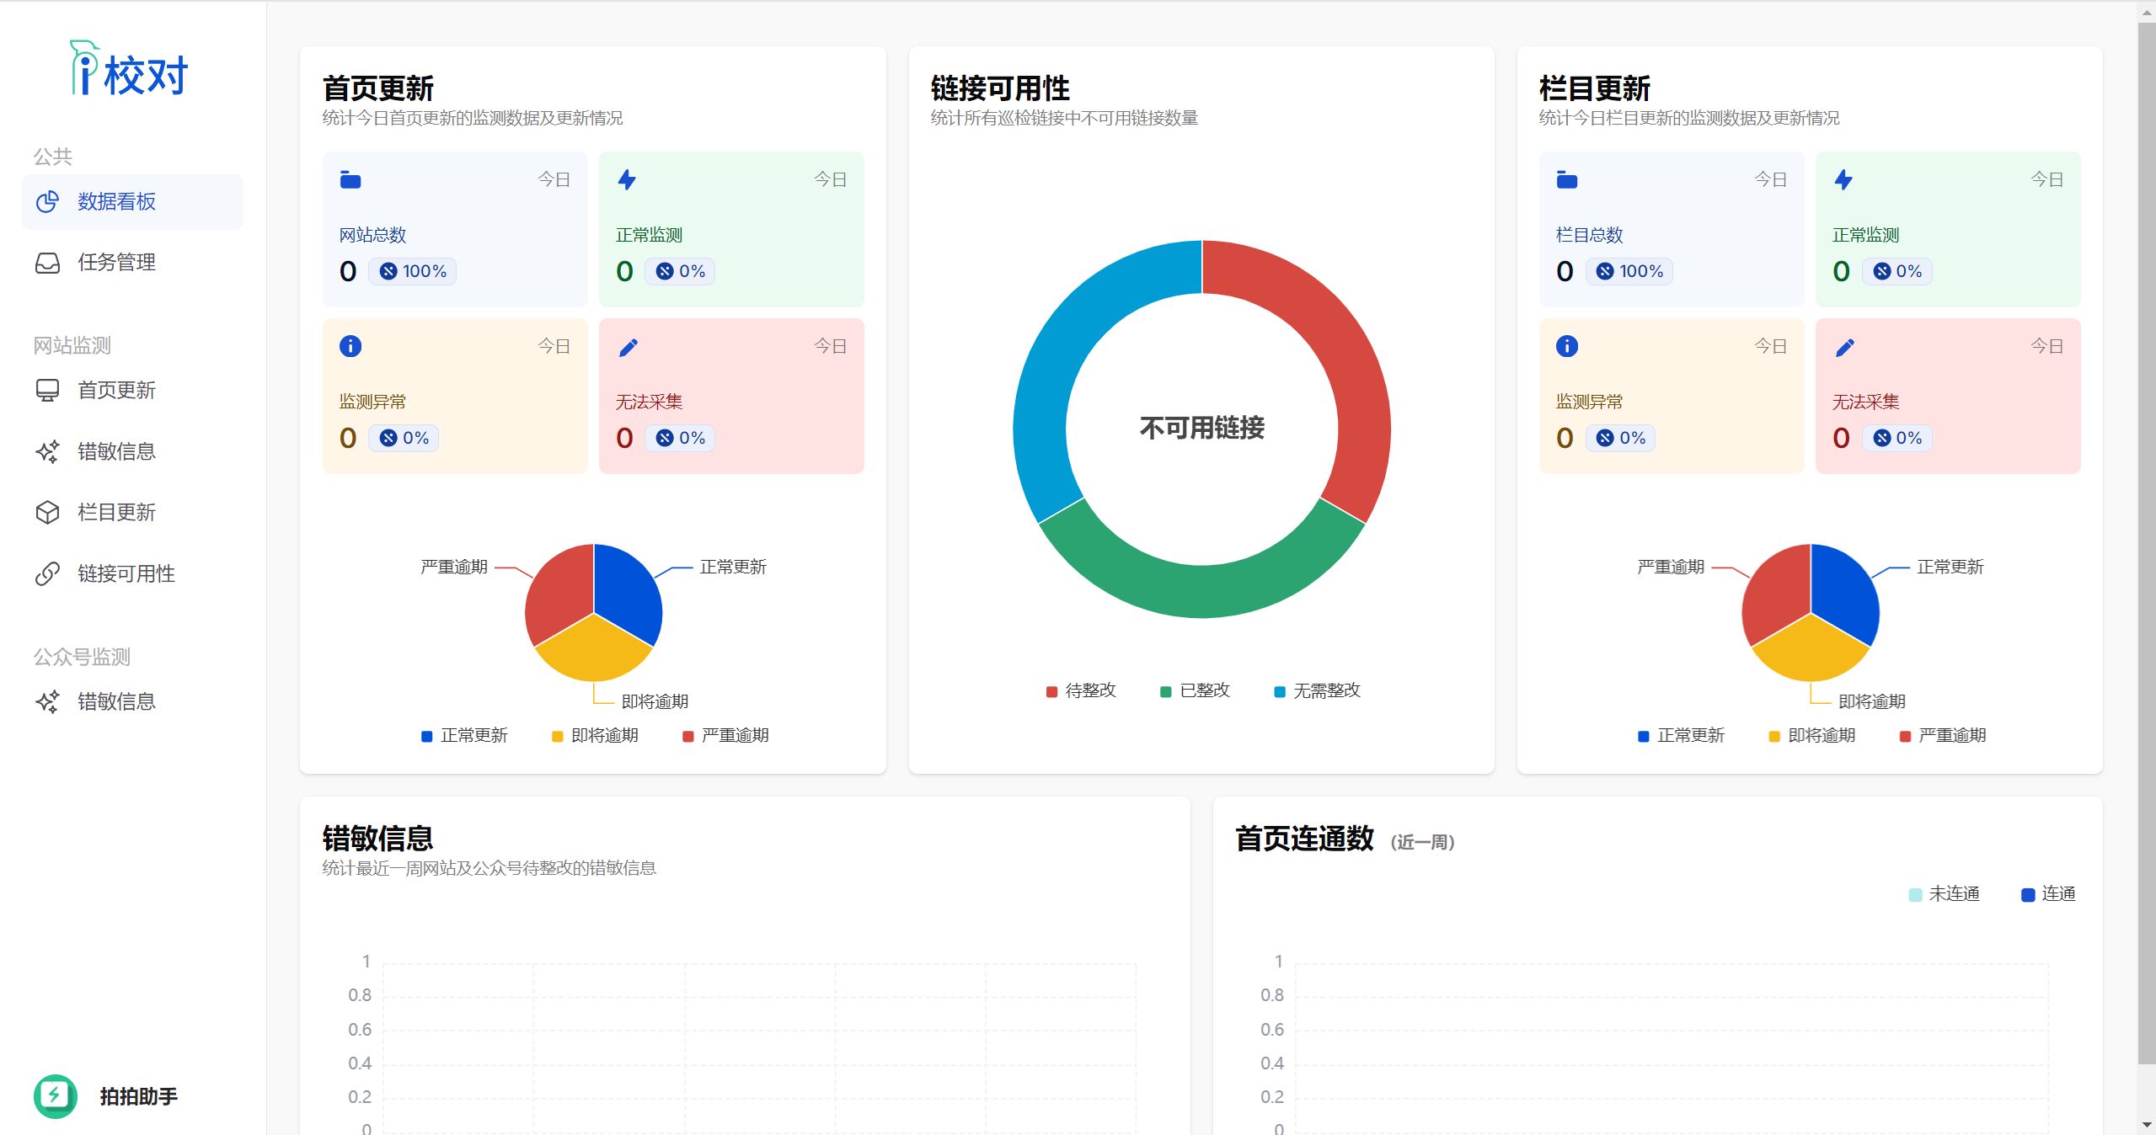
Task: Click the page vertical scrollbar
Action: [x=2146, y=542]
